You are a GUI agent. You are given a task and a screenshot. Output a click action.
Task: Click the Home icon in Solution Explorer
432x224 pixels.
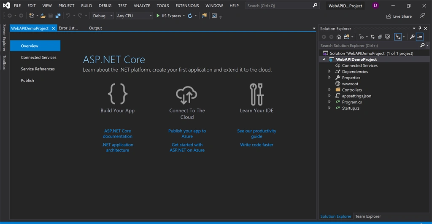339,37
